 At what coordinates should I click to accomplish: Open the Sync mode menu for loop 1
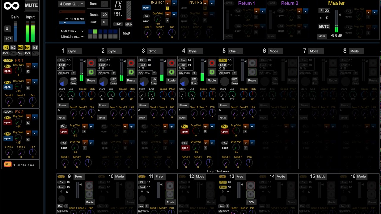tap(74, 51)
